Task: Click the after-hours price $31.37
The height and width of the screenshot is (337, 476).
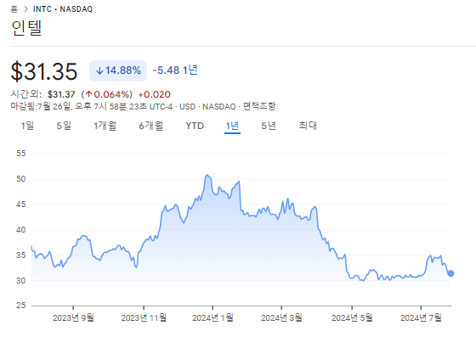Action: coord(61,94)
